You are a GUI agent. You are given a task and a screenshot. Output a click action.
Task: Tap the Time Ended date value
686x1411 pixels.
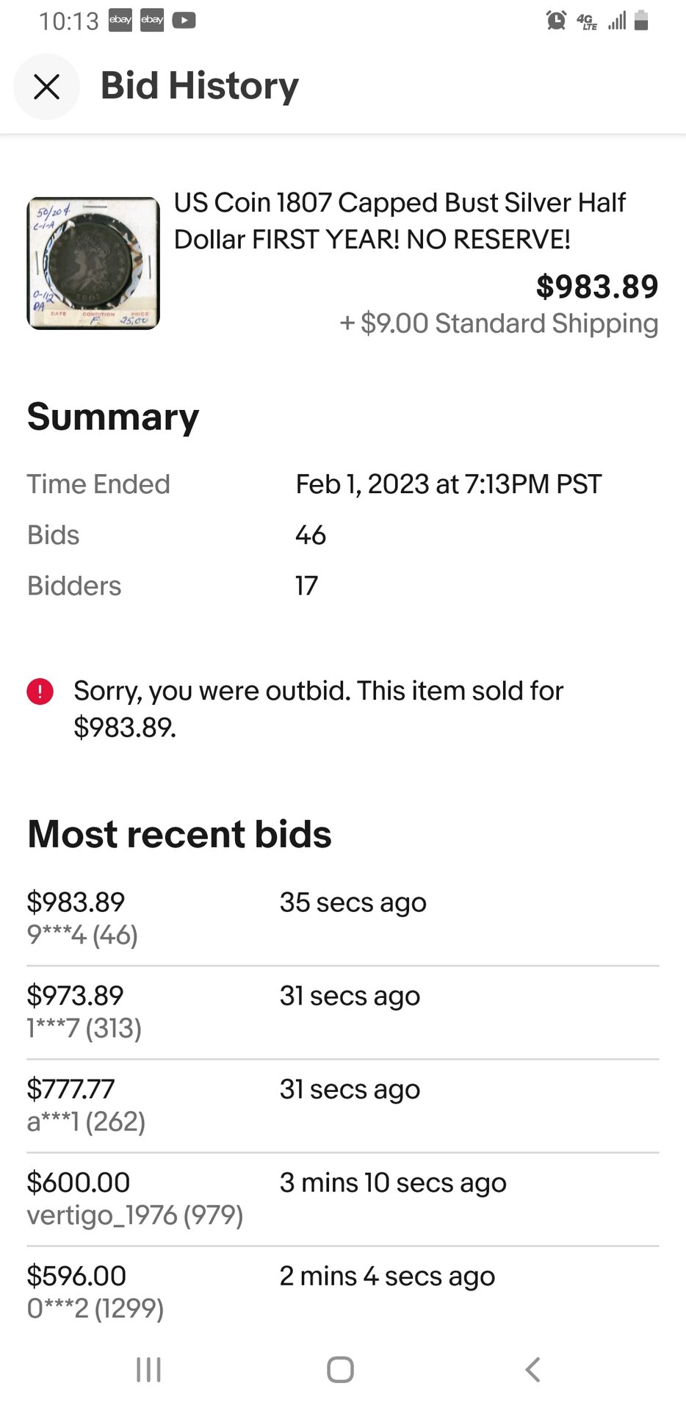point(448,484)
